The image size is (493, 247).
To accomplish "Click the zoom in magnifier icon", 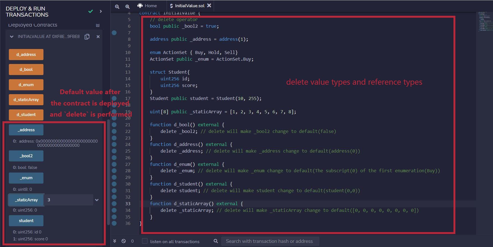I will pyautogui.click(x=127, y=6).
